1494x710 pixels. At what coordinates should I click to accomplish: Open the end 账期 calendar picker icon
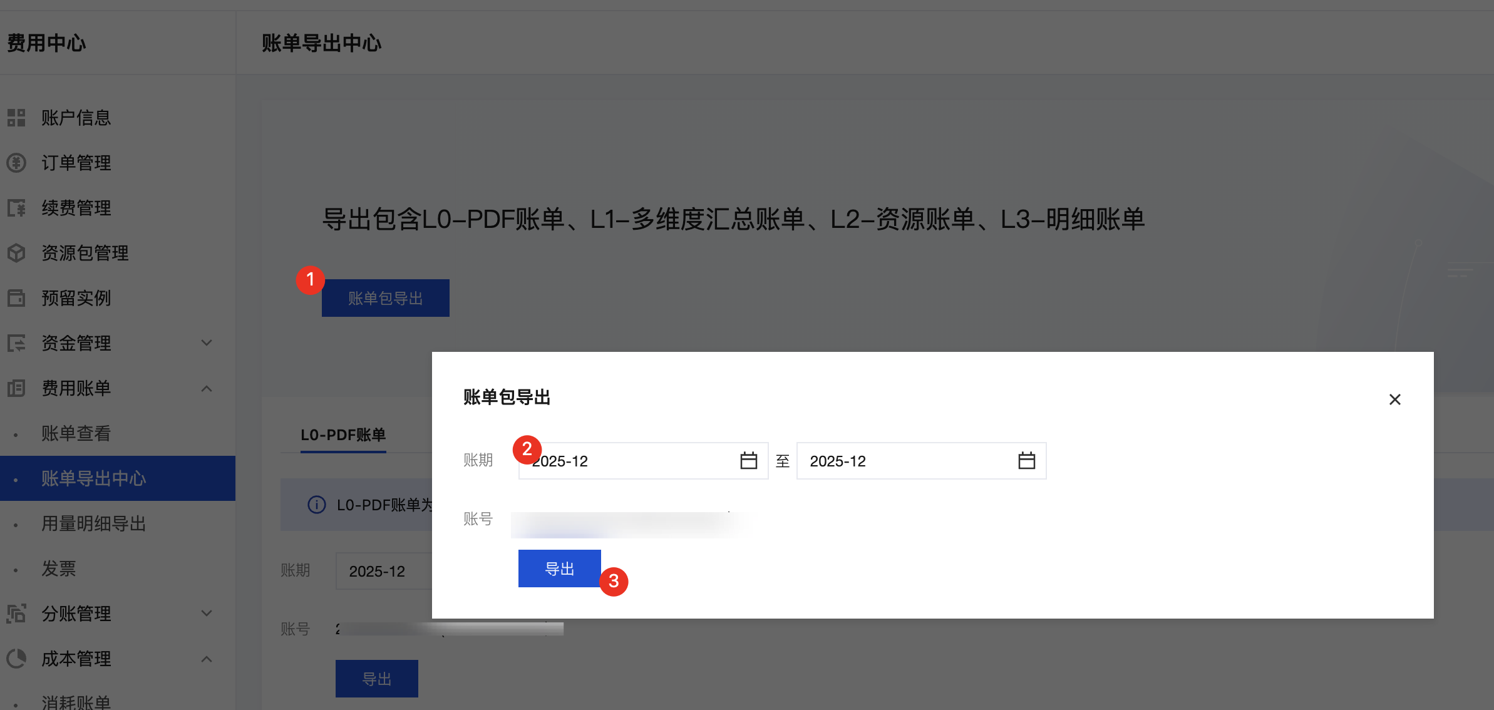[1026, 461]
